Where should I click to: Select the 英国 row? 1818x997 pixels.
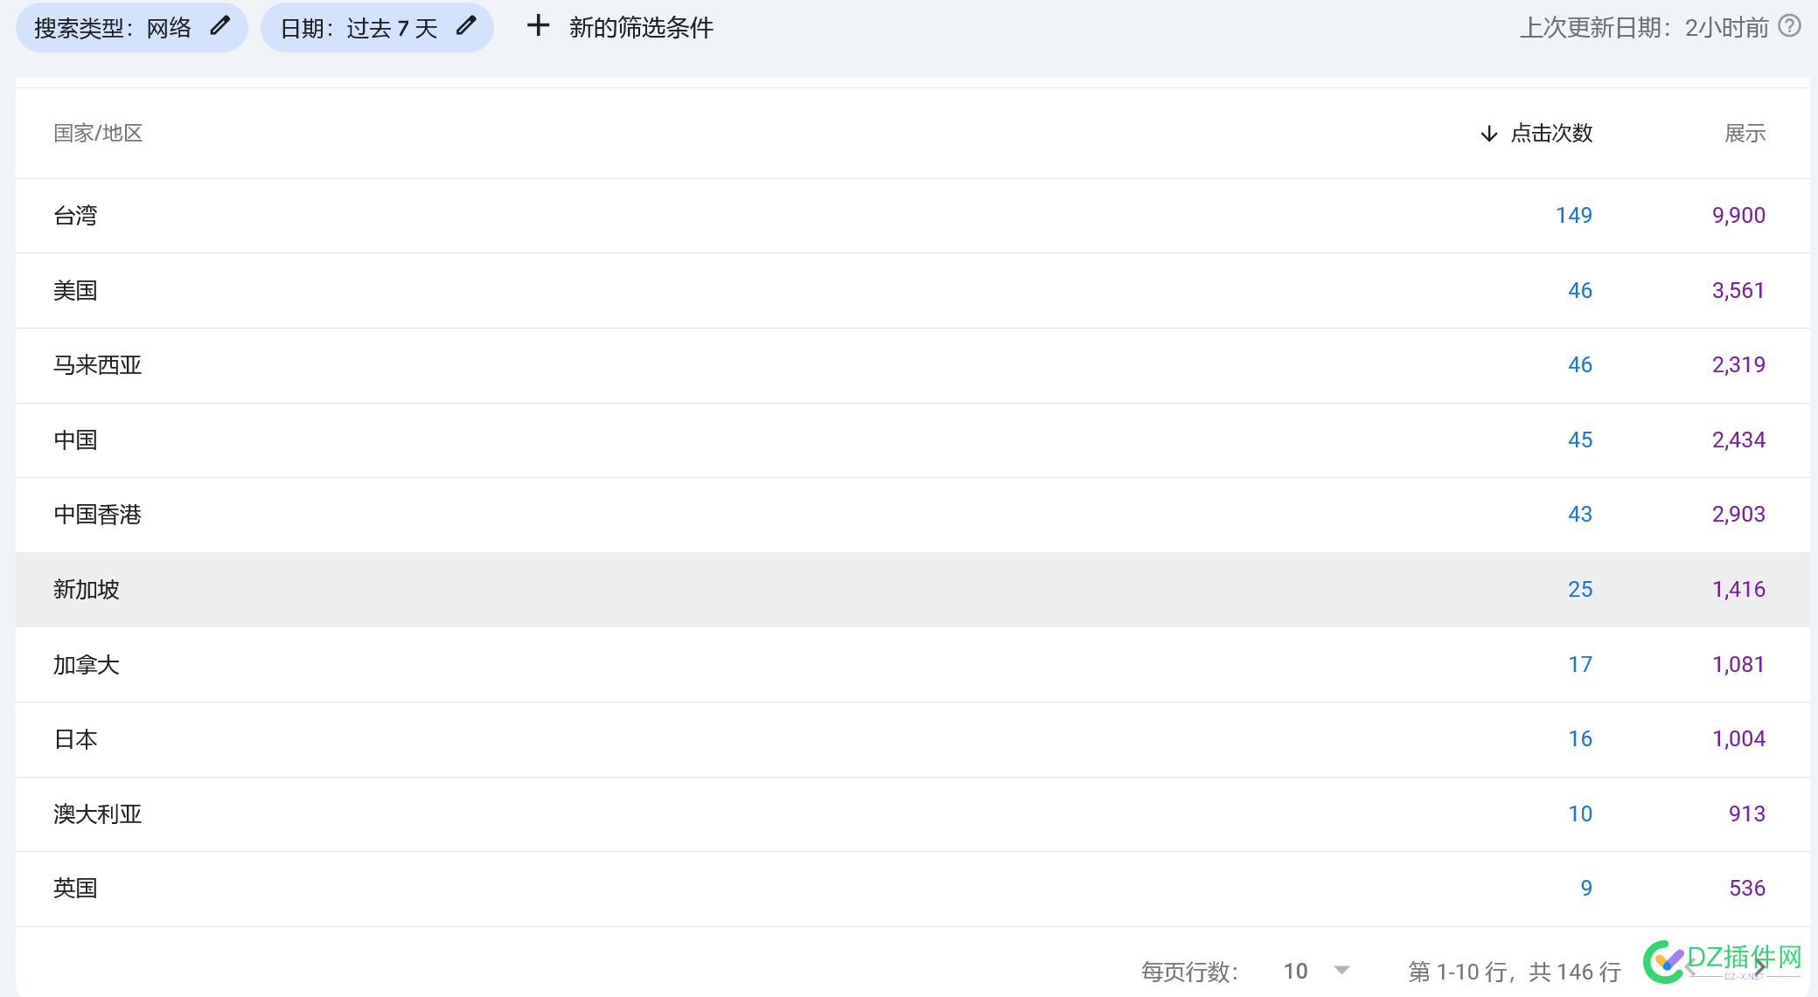(912, 889)
